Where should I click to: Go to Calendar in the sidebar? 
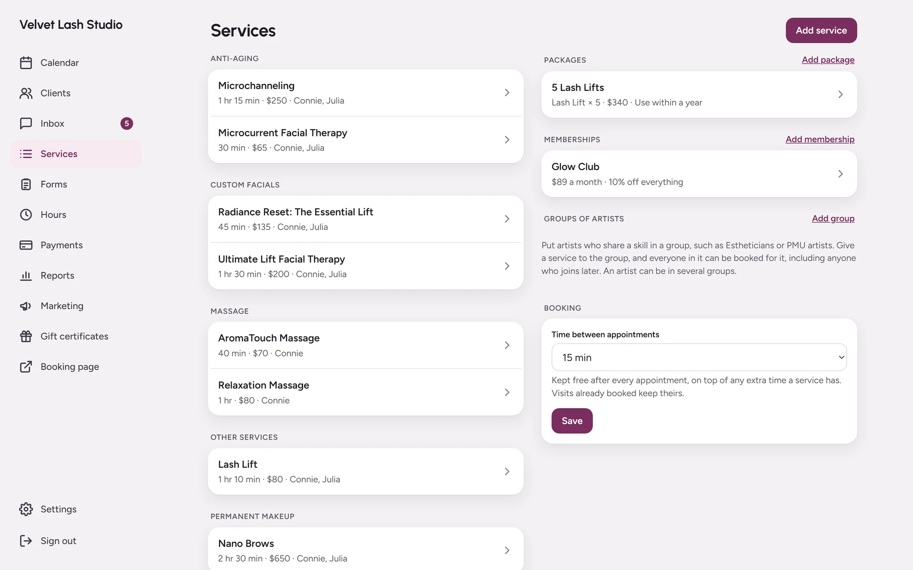coord(76,62)
